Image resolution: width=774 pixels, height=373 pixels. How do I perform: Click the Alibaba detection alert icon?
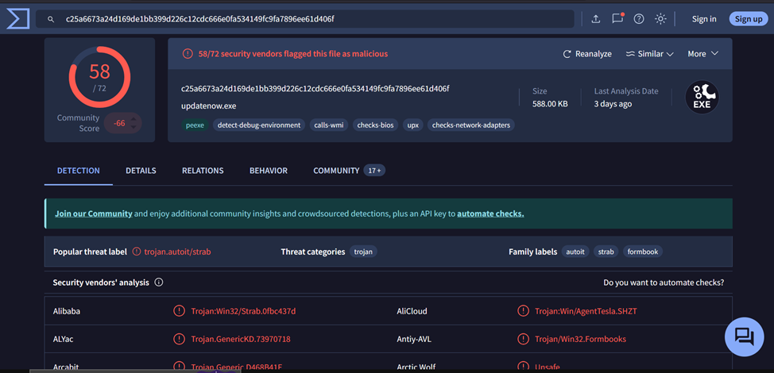[x=179, y=311]
